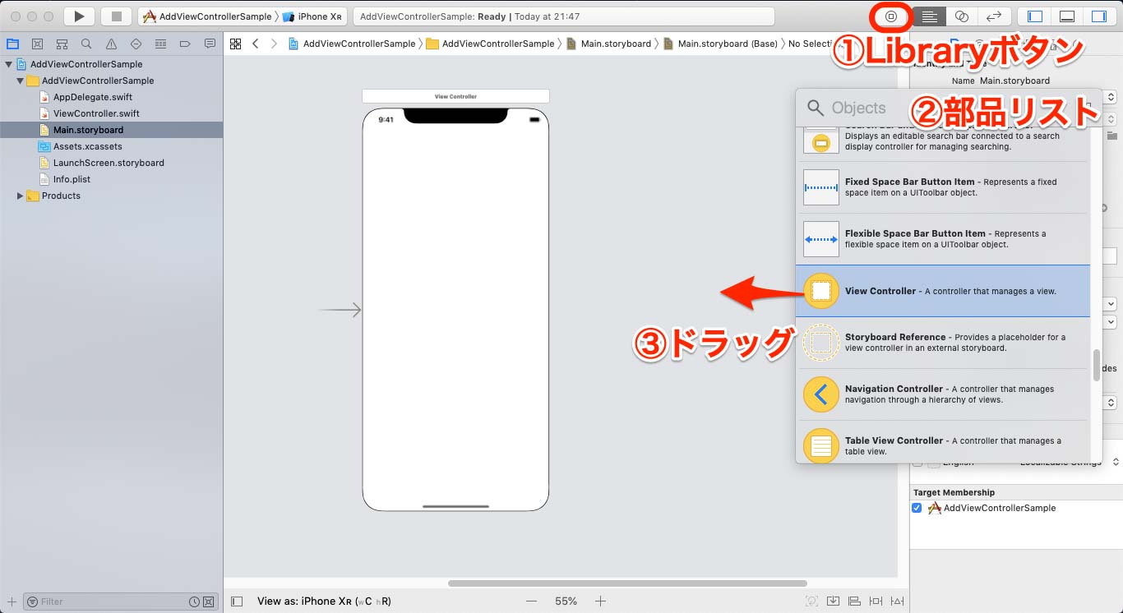Choose the iPhone XR run destination
Screen dimensions: 1123x613
coord(312,16)
